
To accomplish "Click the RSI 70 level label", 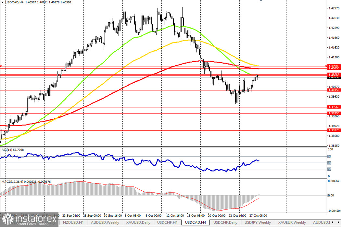I will pyautogui.click(x=329, y=157).
